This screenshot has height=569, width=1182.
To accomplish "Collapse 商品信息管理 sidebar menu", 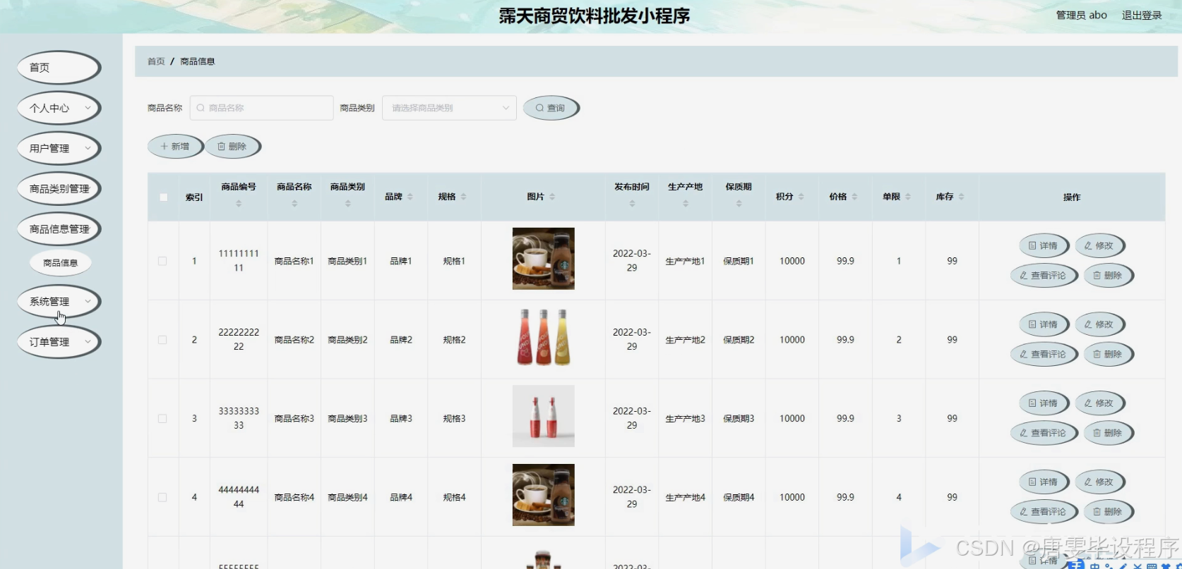I will (59, 229).
